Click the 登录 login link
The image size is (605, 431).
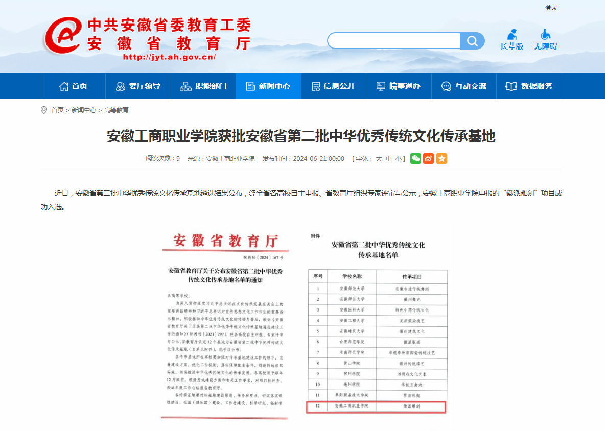pos(551,7)
